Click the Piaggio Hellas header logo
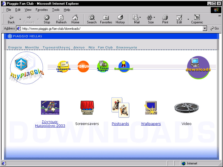This screenshot has height=167, width=223. click(25, 36)
